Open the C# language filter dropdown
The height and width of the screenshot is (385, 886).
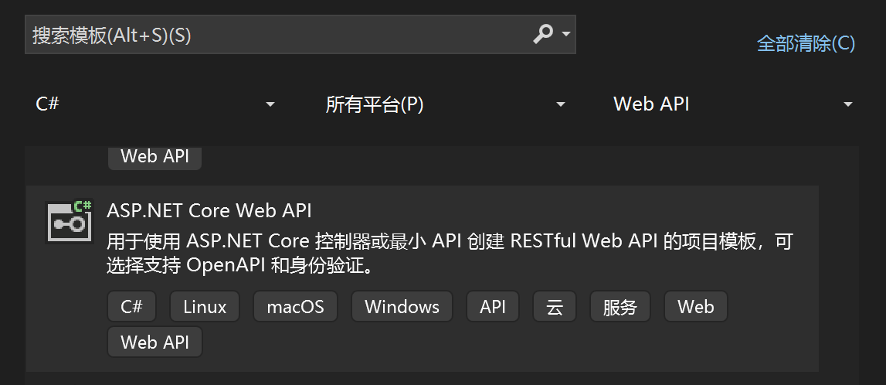[155, 104]
